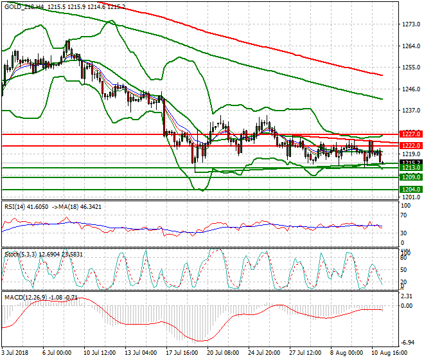
Task: Click the Stochastic scale value 80
Action: pyautogui.click(x=403, y=258)
